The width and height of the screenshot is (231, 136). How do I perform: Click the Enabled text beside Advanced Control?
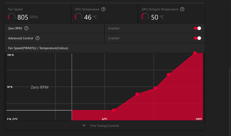114,38
